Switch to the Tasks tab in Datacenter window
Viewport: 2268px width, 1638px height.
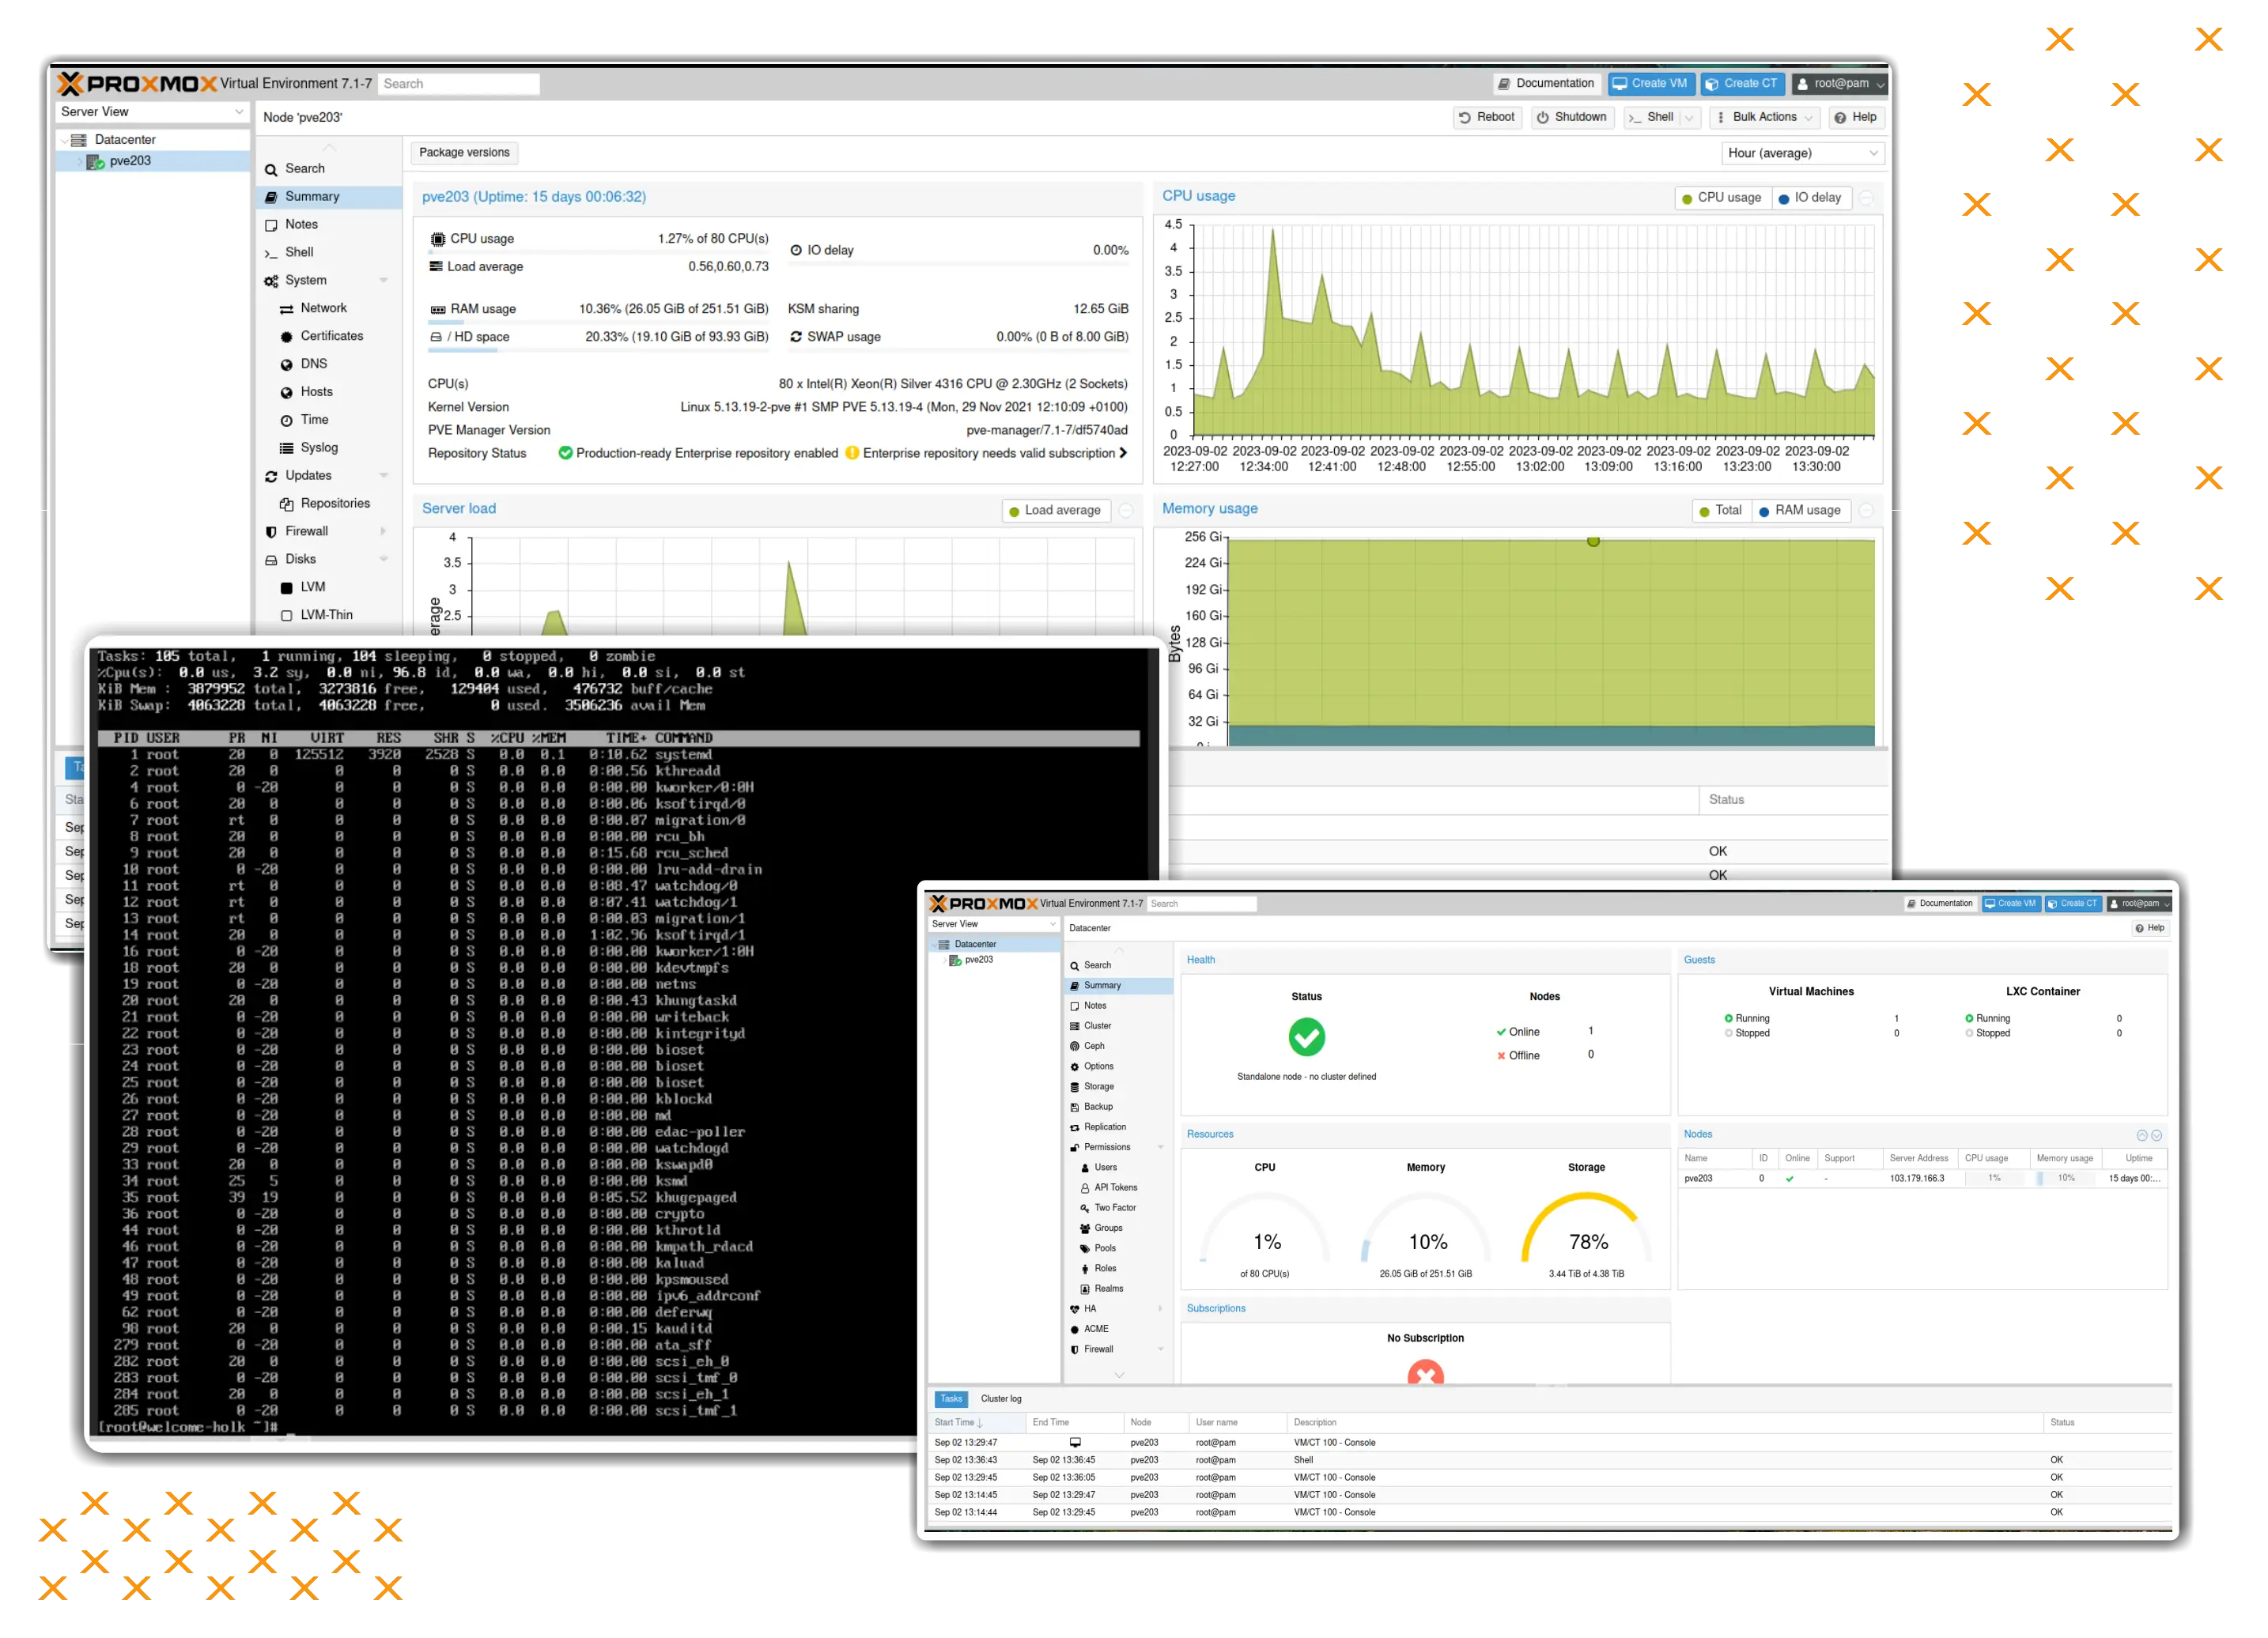point(951,1399)
